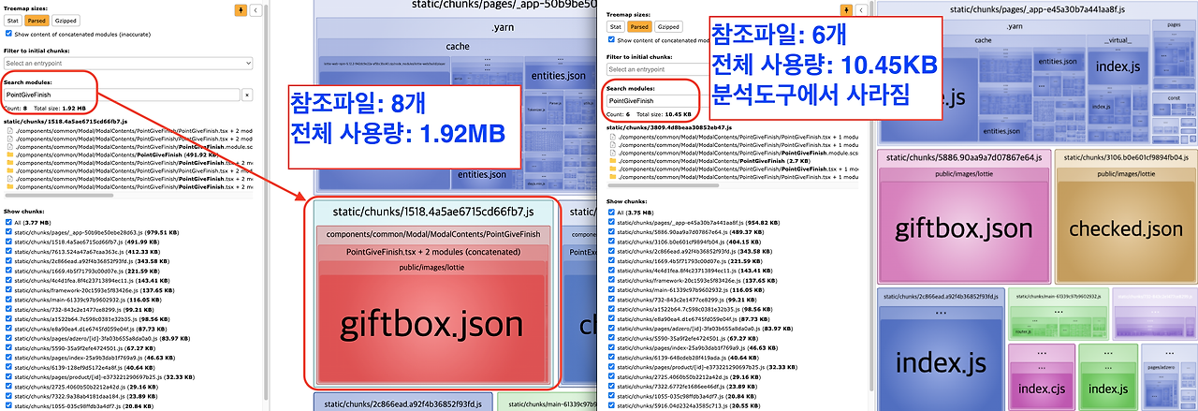Open left 'Select an entrypoint' dropdown
Viewport: 1198px width, 411px height.
[128, 63]
